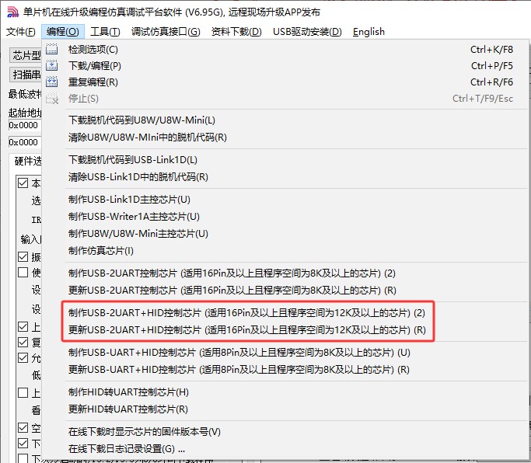Choose 制作USB-UART+HID控制芯片 8Pin entry
The height and width of the screenshot is (463, 531).
click(x=286, y=353)
